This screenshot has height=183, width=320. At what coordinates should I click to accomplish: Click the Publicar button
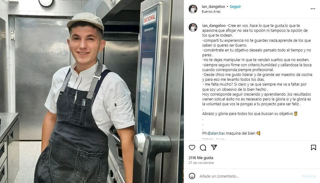click(309, 176)
